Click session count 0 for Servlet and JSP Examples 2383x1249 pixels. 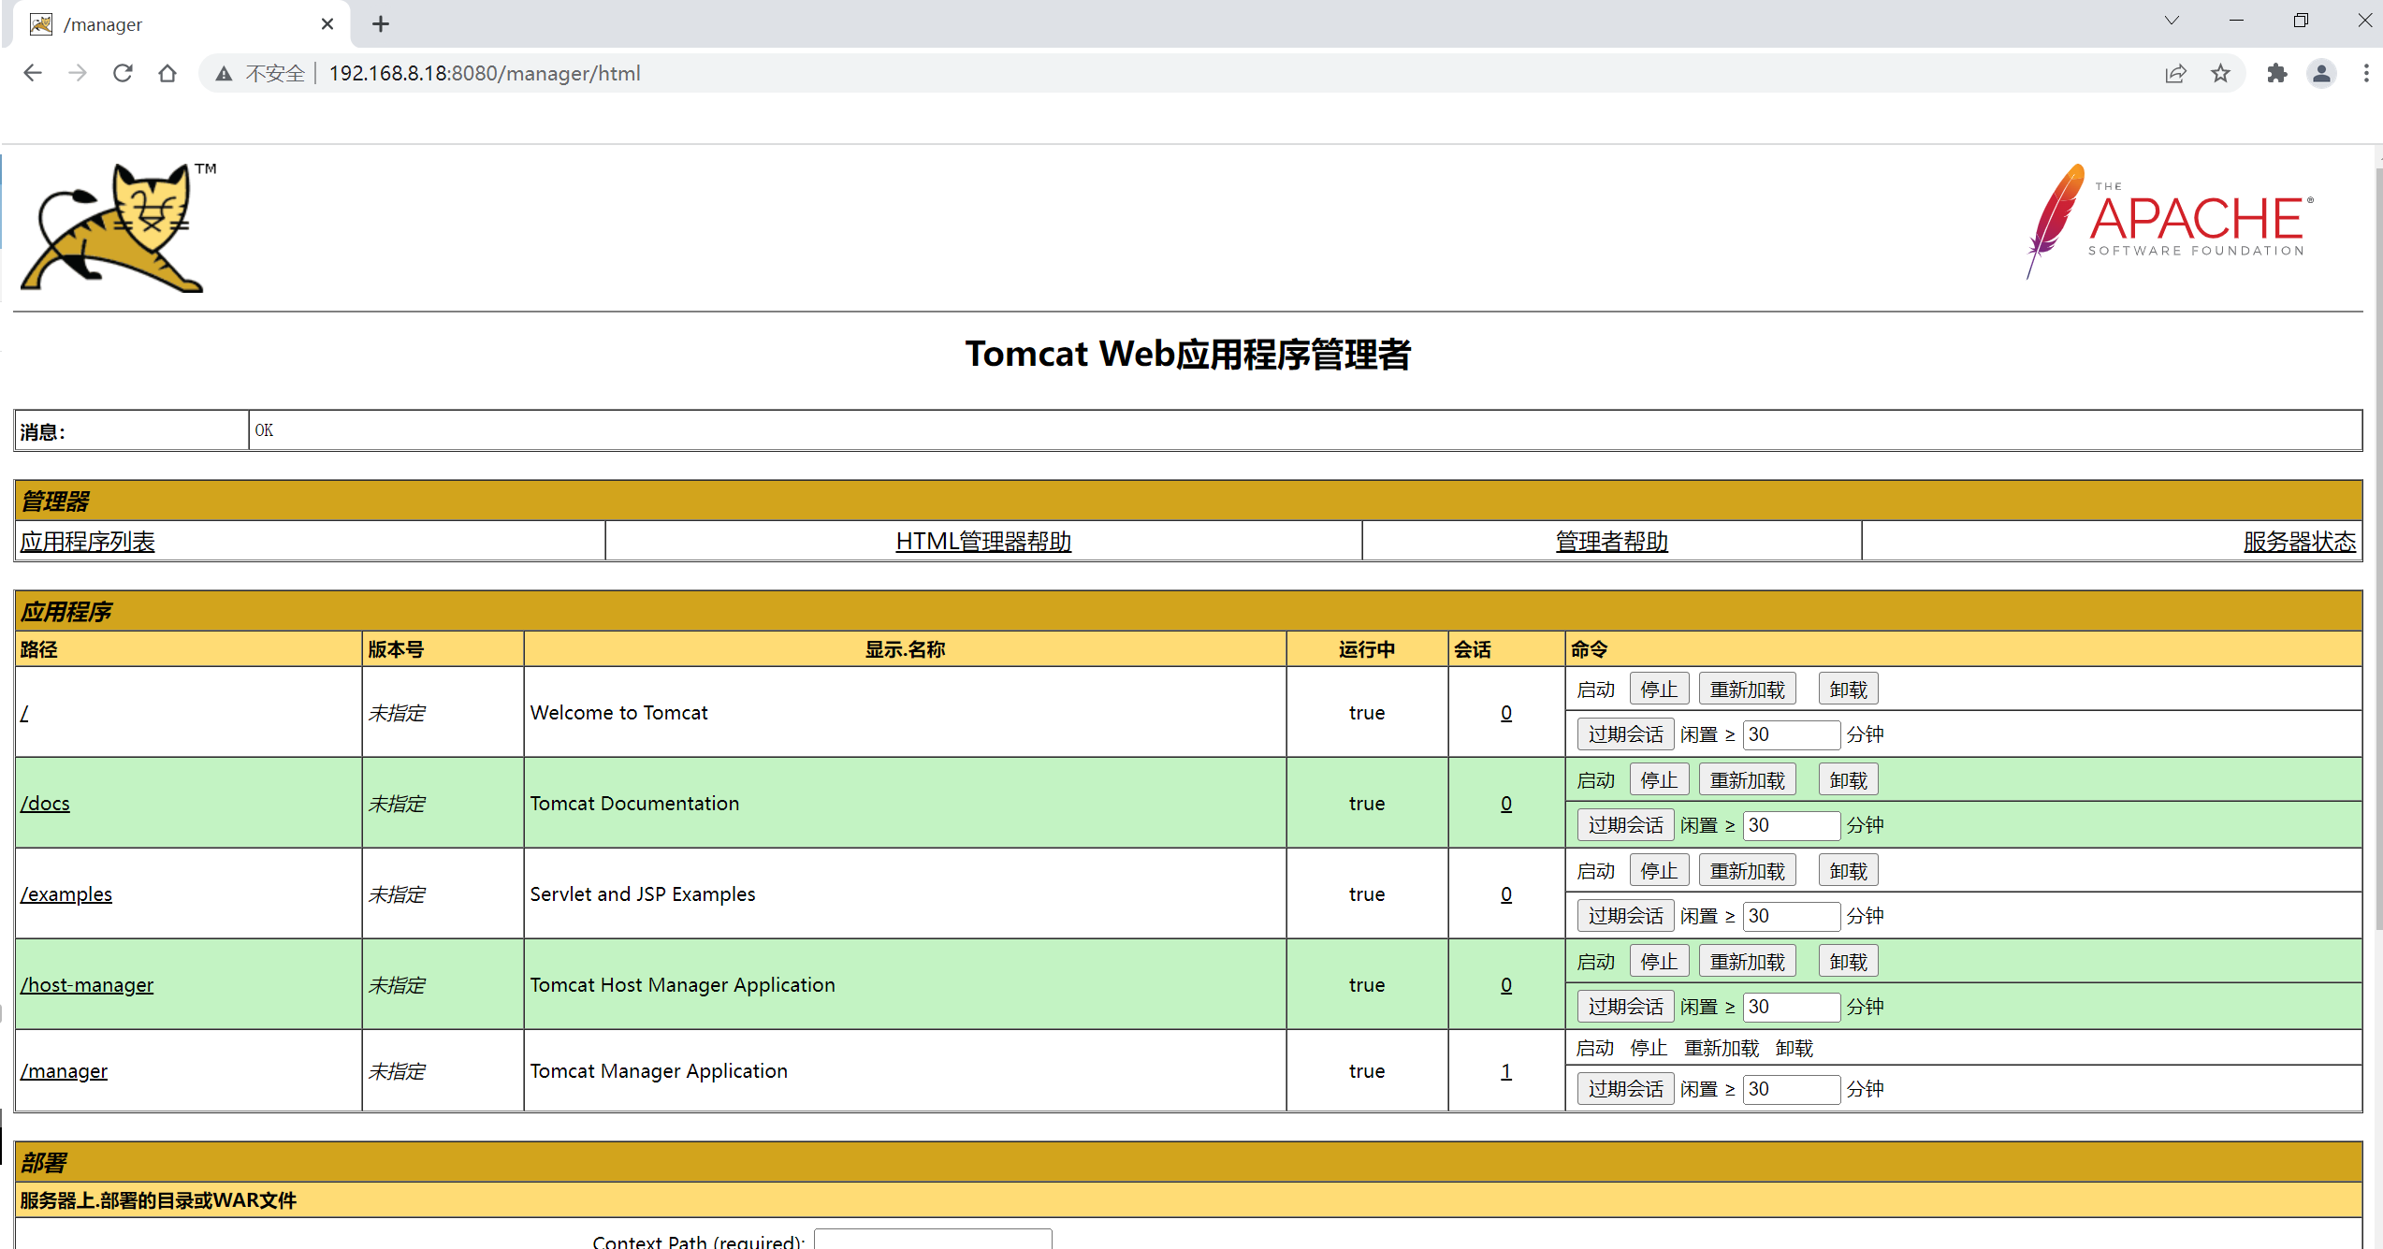[x=1506, y=894]
